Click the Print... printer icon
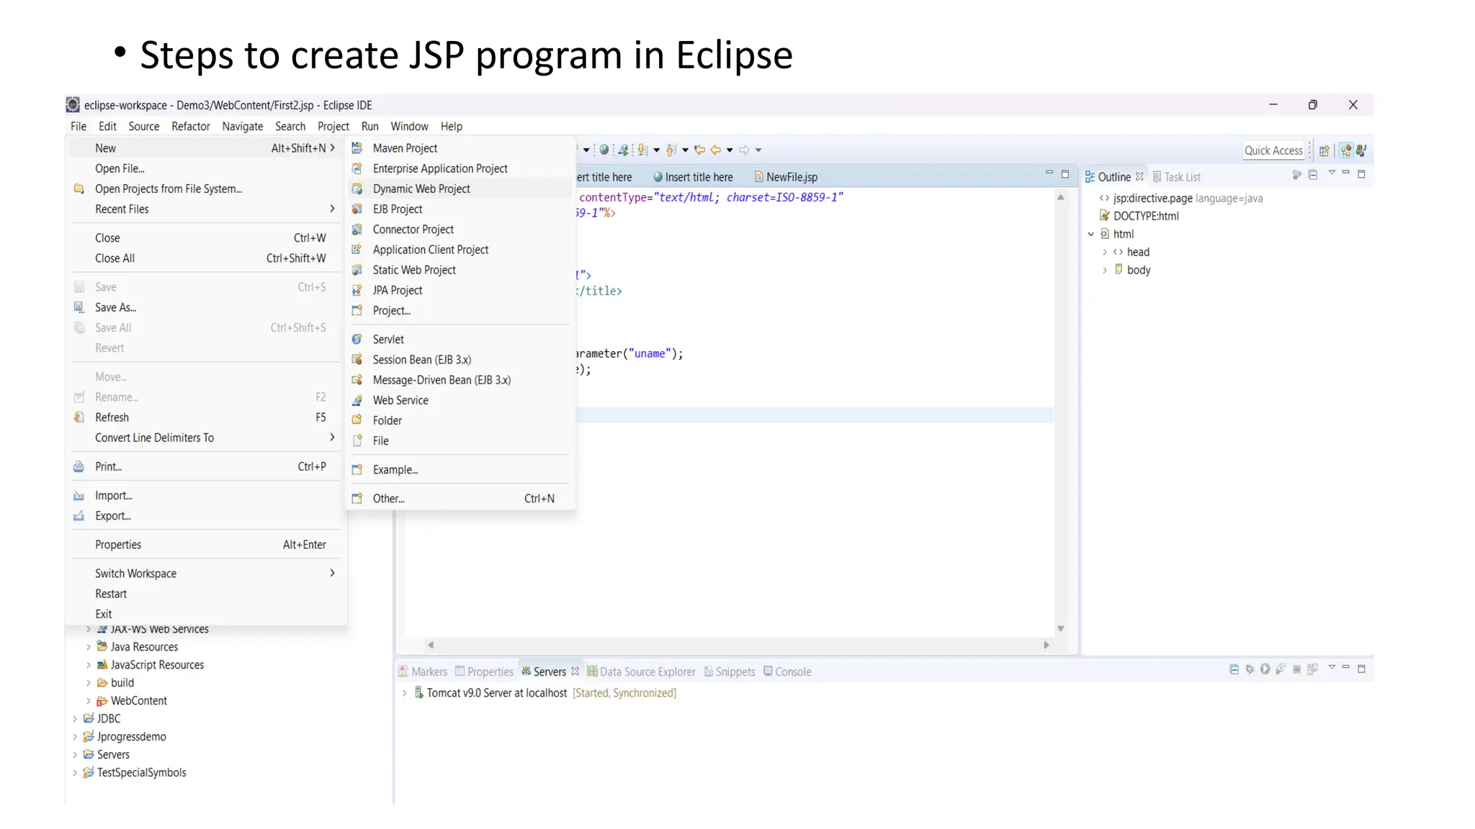 (x=79, y=466)
